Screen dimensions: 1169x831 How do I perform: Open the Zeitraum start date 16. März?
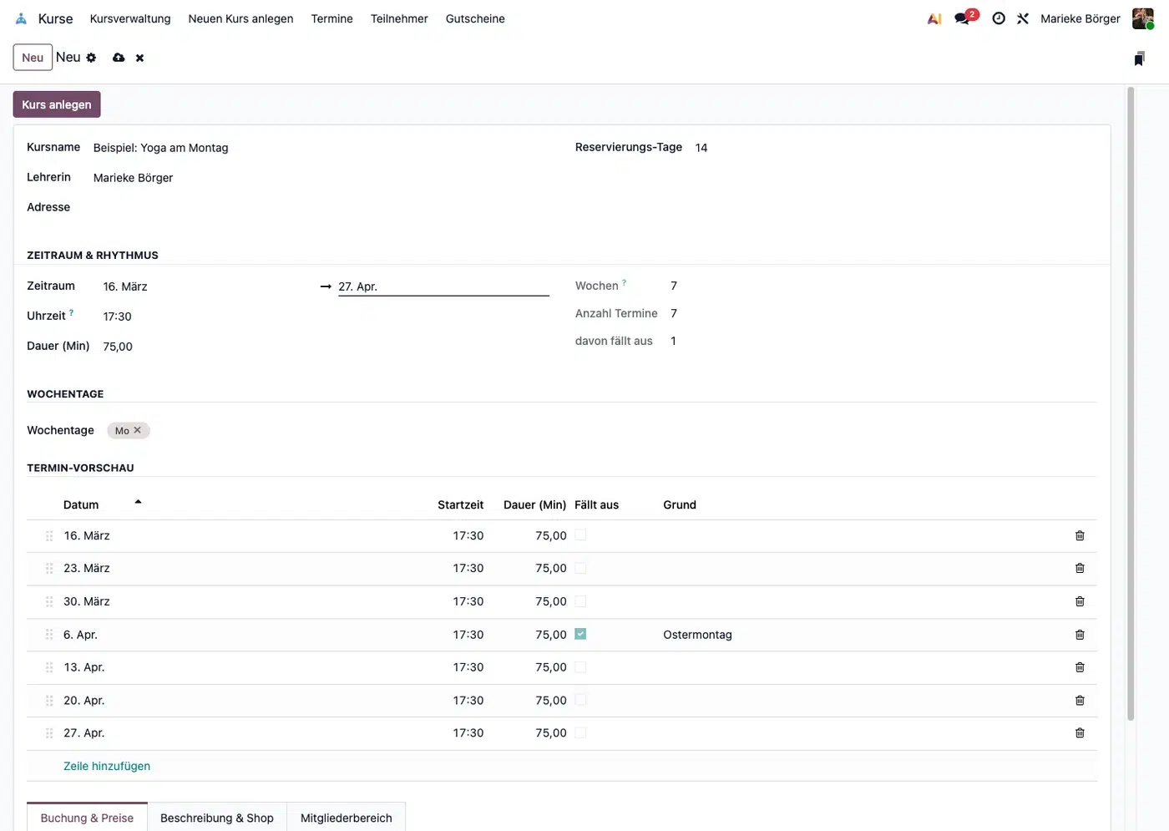tap(207, 286)
